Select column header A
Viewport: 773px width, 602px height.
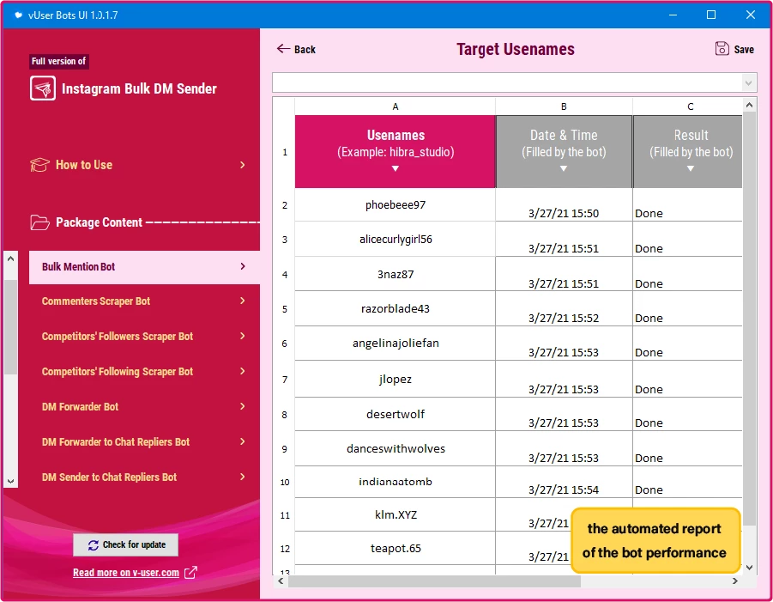tap(395, 106)
